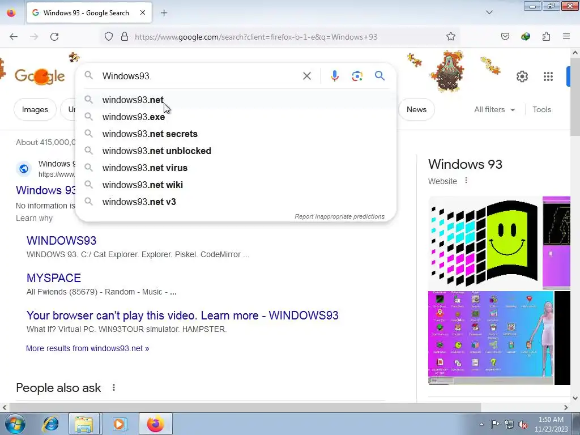This screenshot has width=580, height=435.
Task: Go to the Google logo homepage
Action: (x=40, y=76)
